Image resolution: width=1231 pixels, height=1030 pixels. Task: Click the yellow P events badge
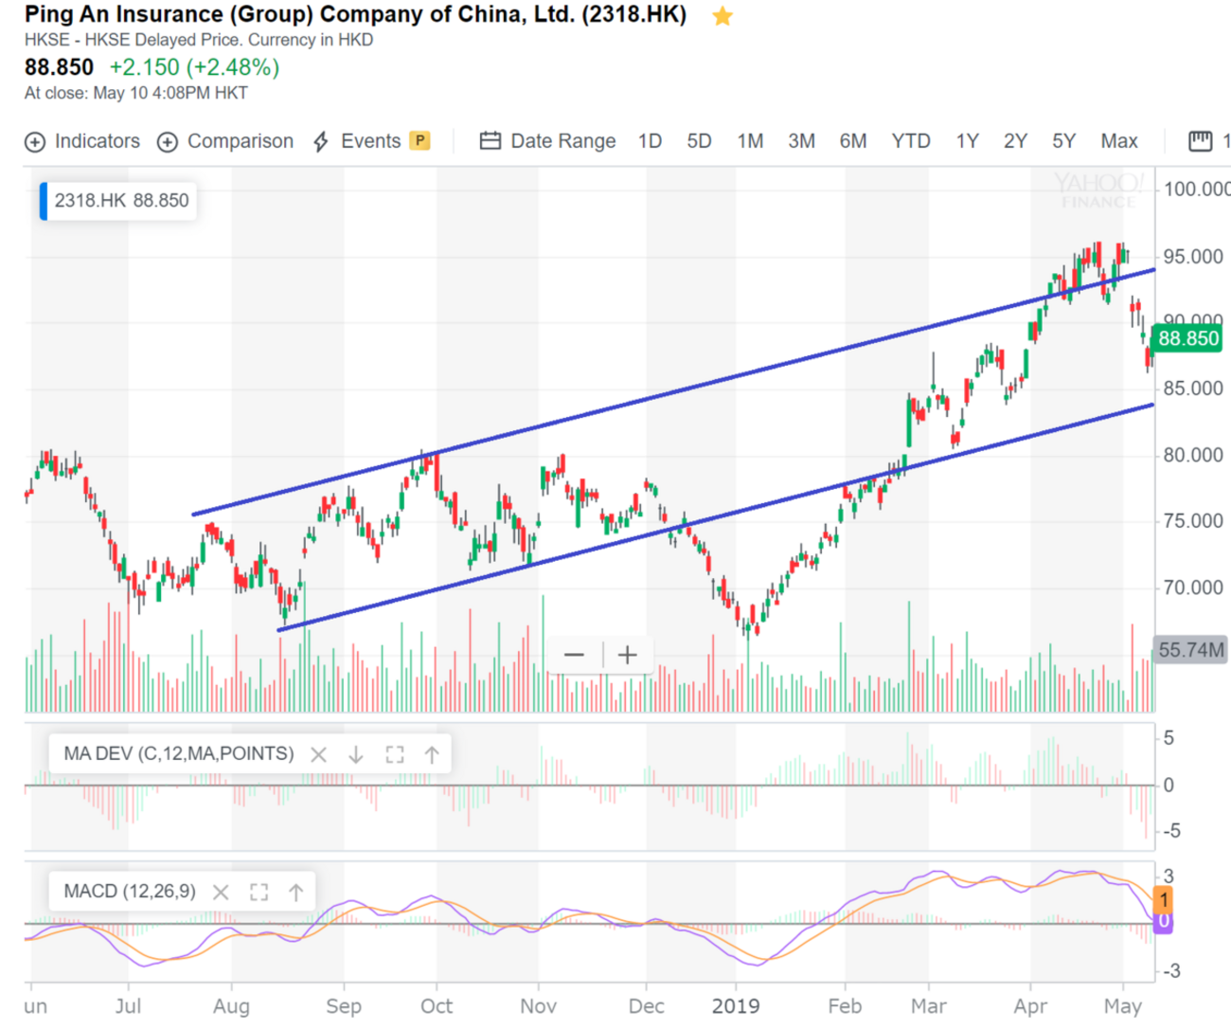click(419, 140)
